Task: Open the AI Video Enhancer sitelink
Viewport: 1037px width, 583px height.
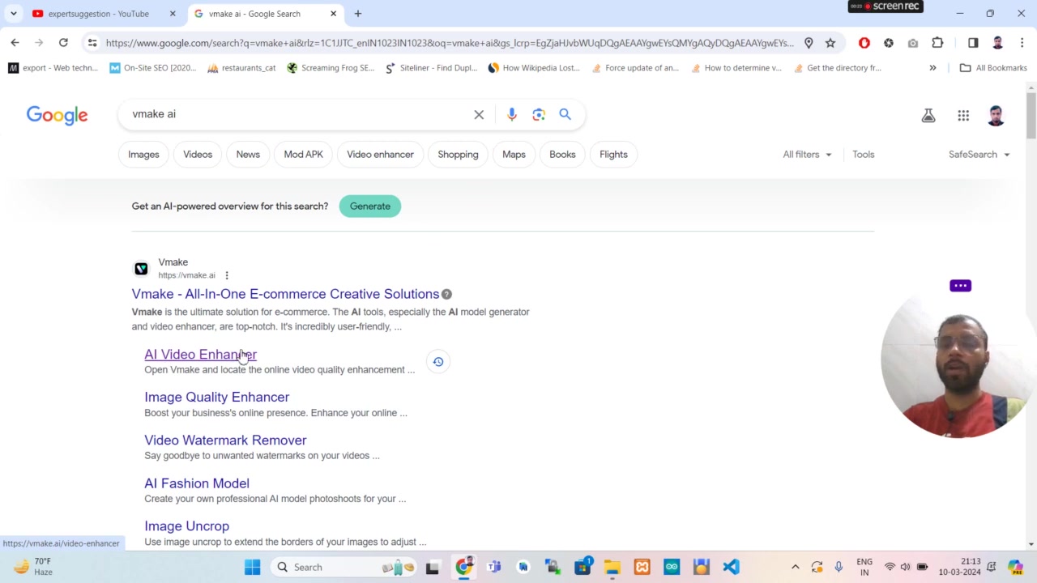Action: coord(200,355)
